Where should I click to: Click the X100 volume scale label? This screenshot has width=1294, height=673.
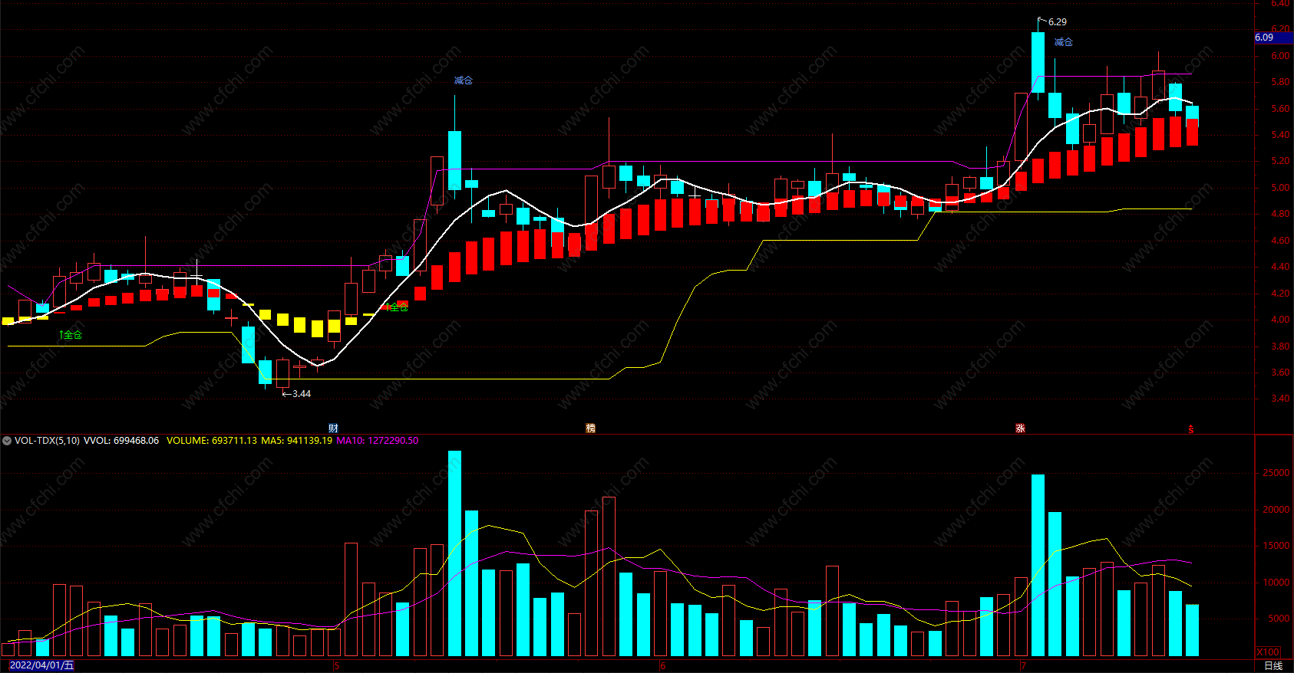coord(1269,652)
